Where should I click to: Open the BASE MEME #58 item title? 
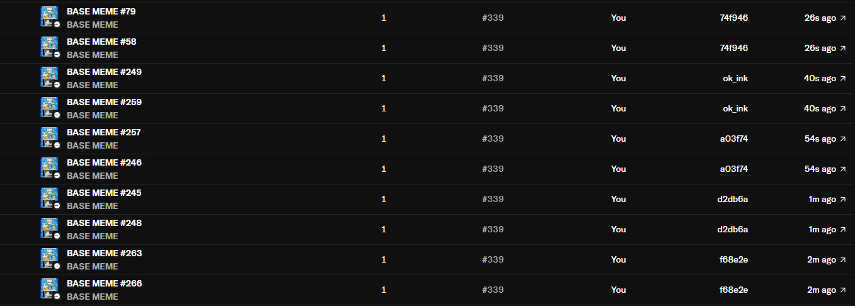coord(101,42)
